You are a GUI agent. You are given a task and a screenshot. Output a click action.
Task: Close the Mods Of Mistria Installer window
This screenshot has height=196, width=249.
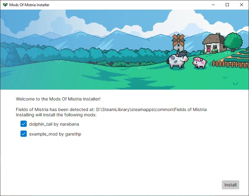(x=241, y=5)
